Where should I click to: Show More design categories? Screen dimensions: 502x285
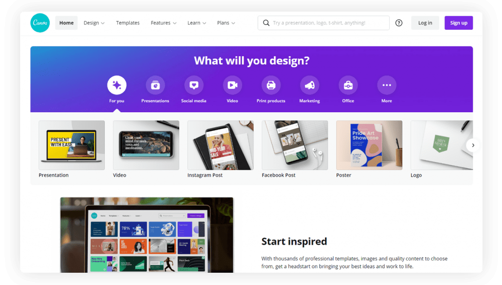click(387, 85)
